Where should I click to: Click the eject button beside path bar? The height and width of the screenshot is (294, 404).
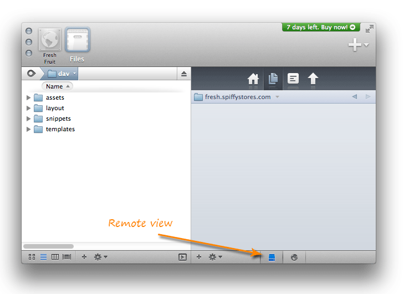(184, 74)
